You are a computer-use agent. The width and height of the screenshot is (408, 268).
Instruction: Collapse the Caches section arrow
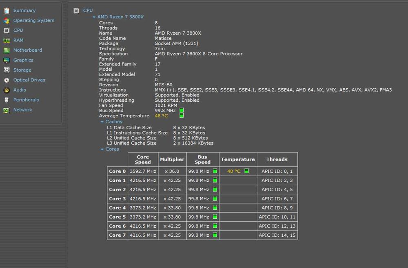click(102, 122)
